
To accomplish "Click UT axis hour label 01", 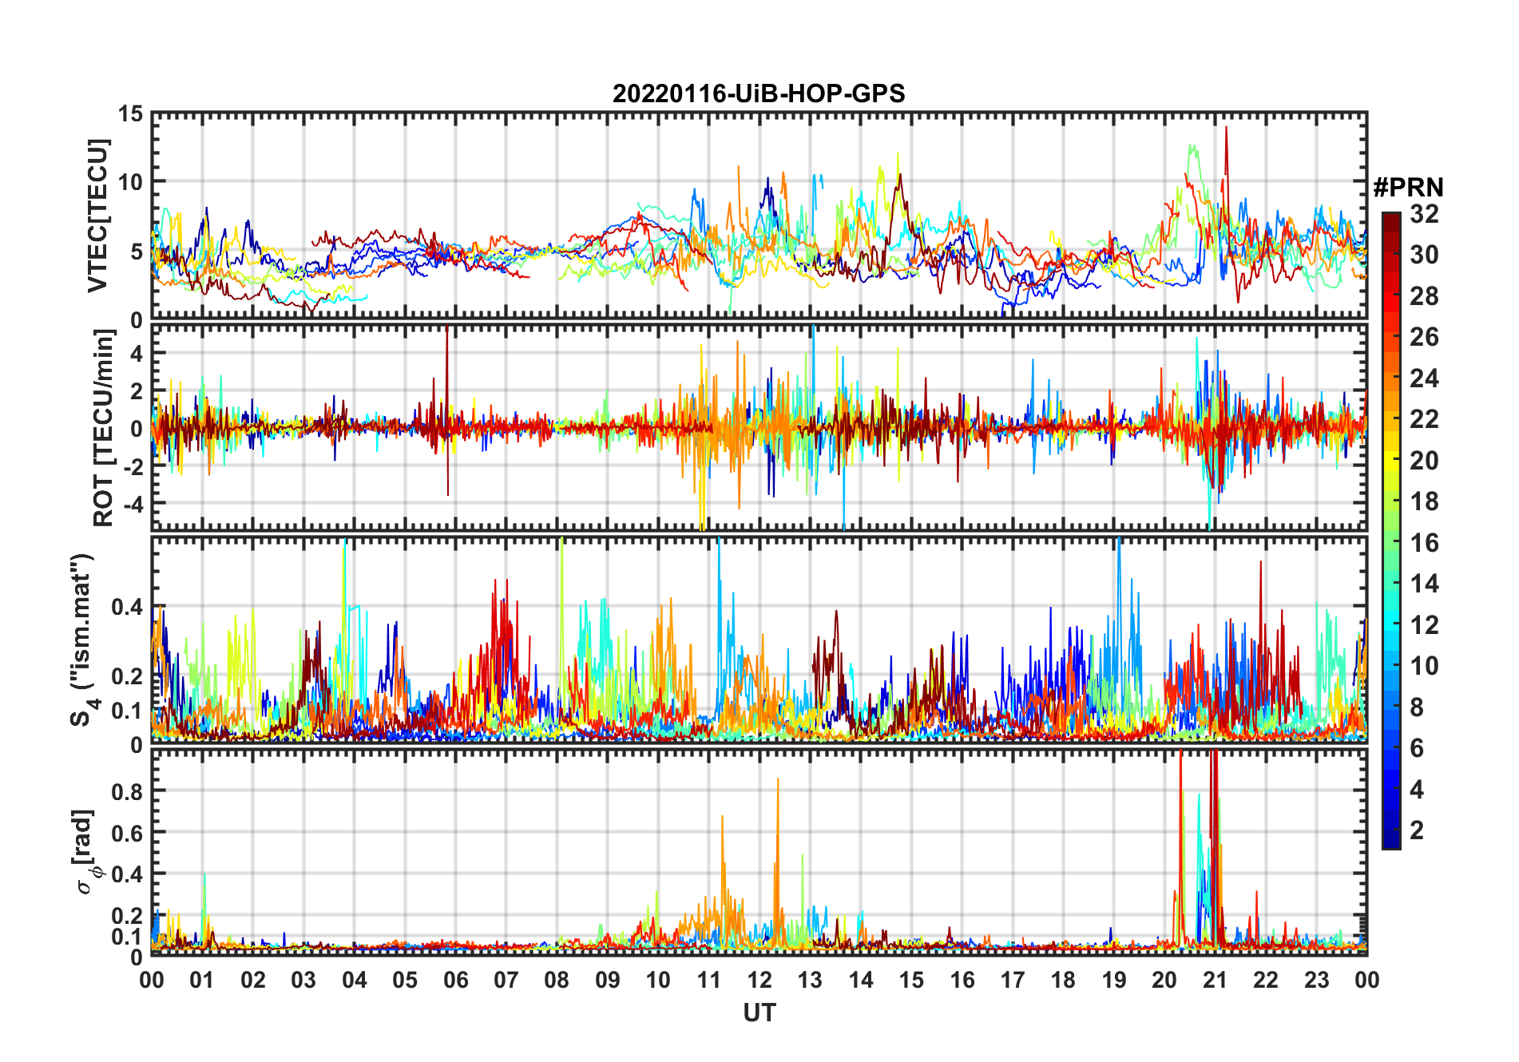I will [202, 980].
